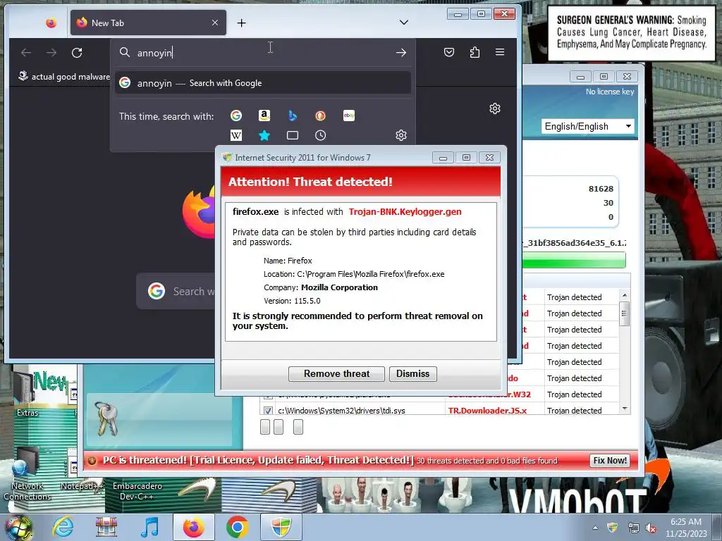
Task: Click Firefox address bar input
Action: (x=262, y=52)
